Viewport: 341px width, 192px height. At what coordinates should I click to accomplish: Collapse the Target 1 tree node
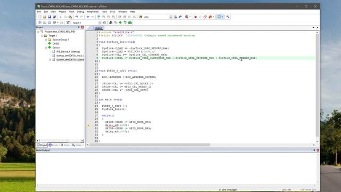(x=42, y=36)
